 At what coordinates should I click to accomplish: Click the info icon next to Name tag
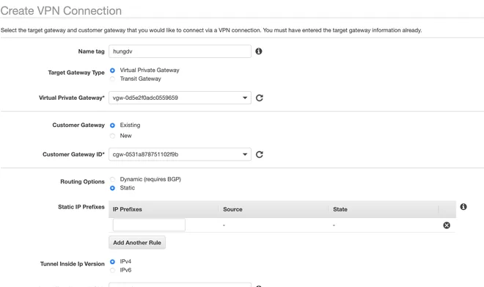pos(259,51)
